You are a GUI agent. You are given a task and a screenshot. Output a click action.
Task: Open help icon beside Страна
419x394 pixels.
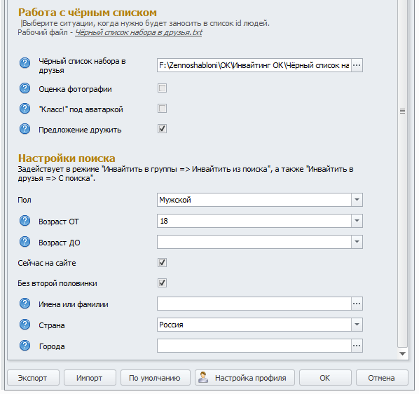pos(25,325)
